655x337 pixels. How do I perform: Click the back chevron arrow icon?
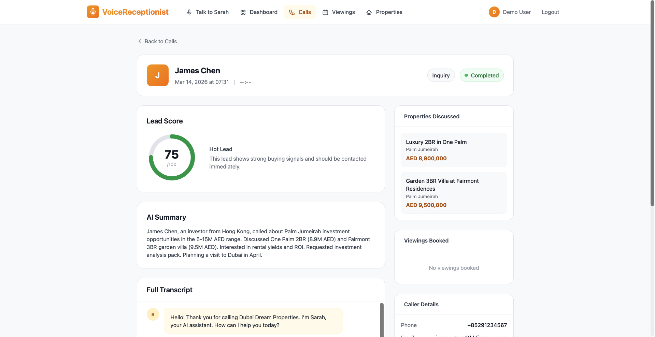point(140,41)
